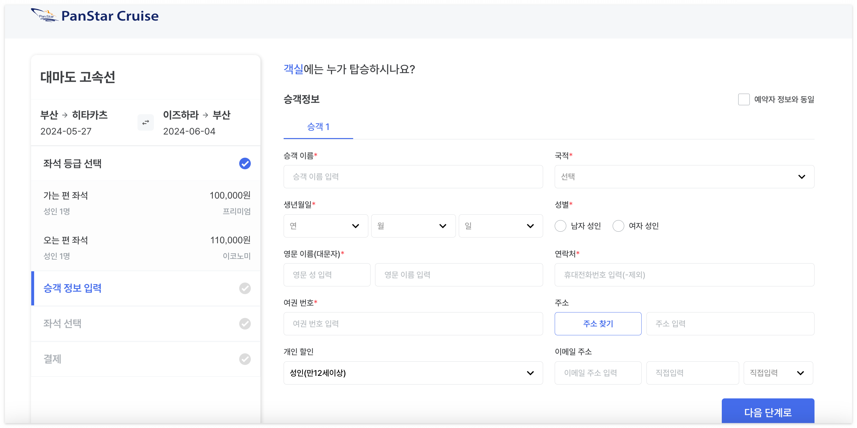857x428 pixels.
Task: Click the gray checkmark beside 승객 정보 입력
Action: (245, 288)
